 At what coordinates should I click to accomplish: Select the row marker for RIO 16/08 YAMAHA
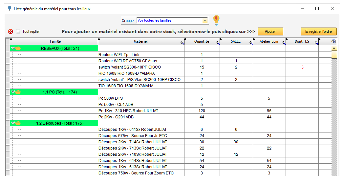click(8, 73)
